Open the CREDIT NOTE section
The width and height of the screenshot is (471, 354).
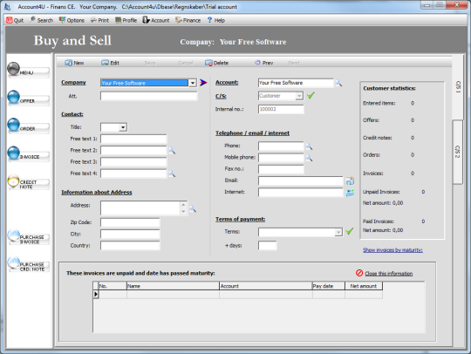(x=28, y=182)
